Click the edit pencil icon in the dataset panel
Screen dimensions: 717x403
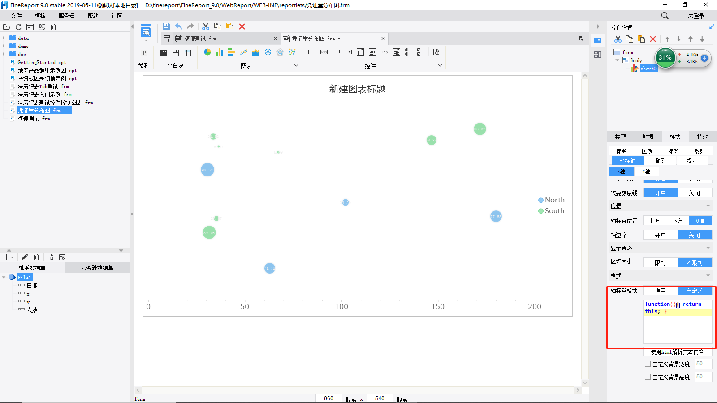(25, 257)
